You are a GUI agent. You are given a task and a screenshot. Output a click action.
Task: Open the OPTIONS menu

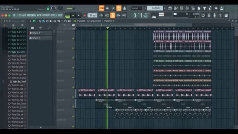click(x=46, y=15)
